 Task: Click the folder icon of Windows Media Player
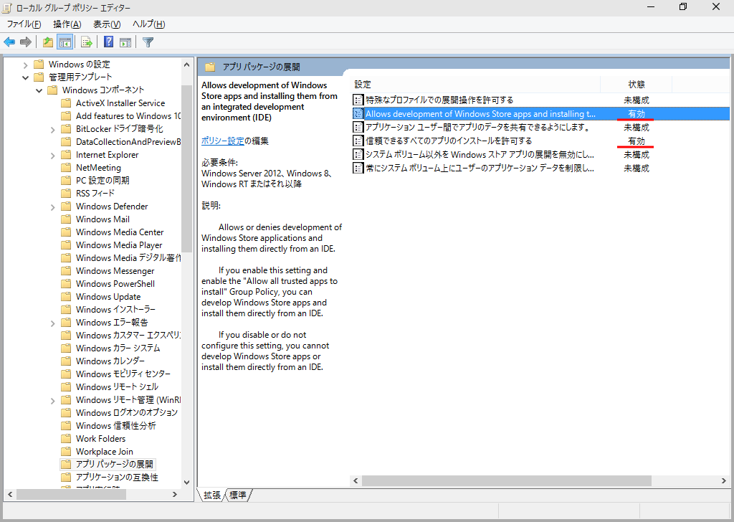[67, 245]
